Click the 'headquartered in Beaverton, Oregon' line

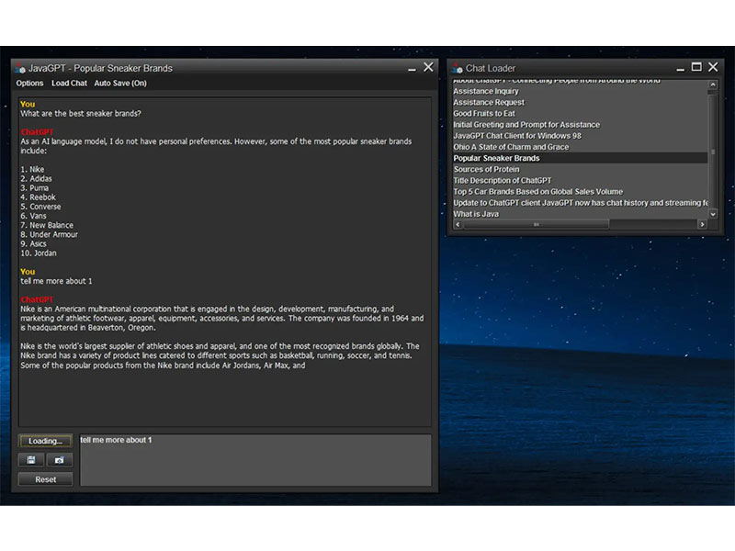88,328
